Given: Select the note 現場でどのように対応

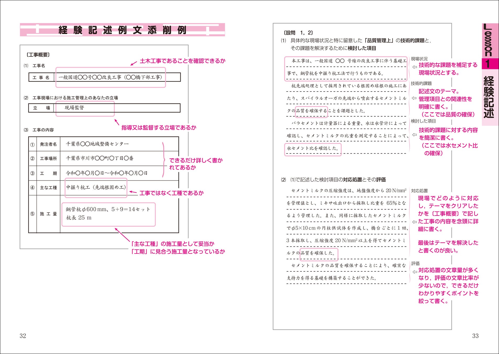Looking at the screenshot, I should coord(448,199).
